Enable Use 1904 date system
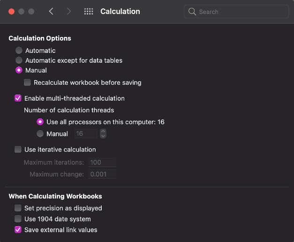This screenshot has width=294, height=242. (18, 219)
